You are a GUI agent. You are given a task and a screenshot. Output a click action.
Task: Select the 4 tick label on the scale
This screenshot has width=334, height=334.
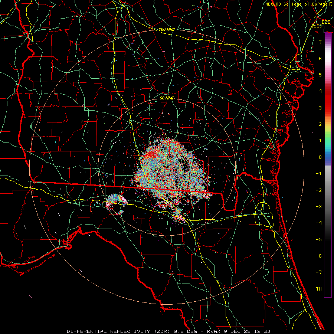coord(320,91)
